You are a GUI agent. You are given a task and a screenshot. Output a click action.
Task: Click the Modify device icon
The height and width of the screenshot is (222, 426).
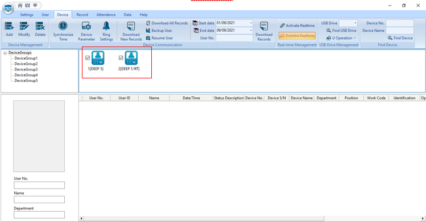24,26
